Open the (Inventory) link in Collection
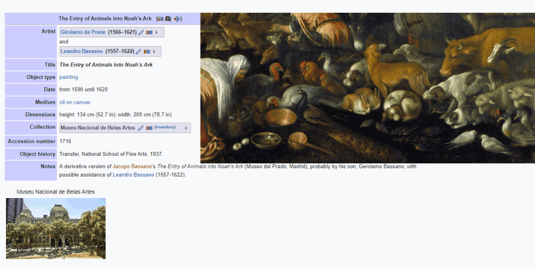This screenshot has width=535, height=269. pos(165,127)
